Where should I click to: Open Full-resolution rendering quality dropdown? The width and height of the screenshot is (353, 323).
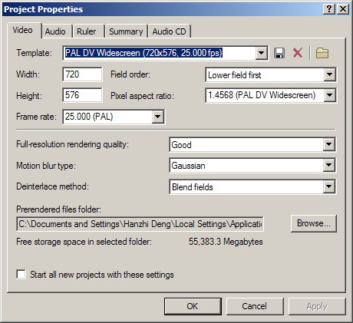click(x=328, y=144)
